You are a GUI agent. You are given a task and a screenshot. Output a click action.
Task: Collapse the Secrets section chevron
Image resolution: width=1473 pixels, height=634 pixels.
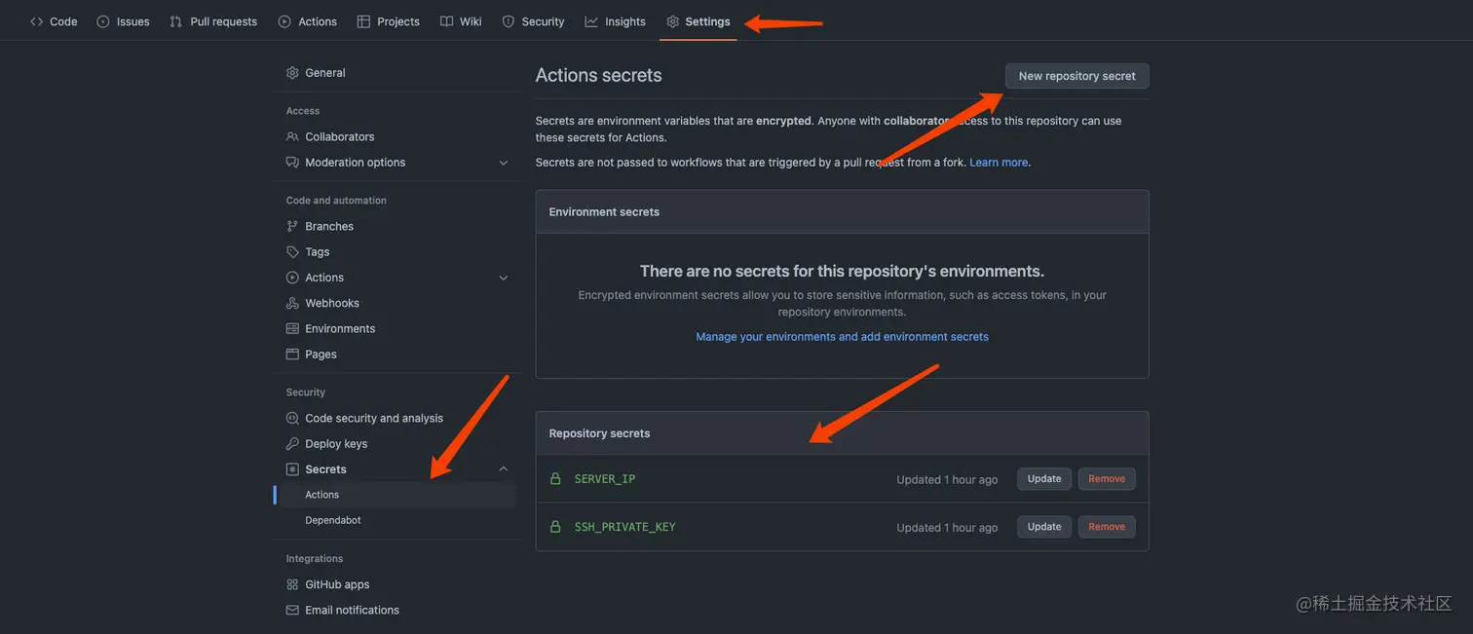(504, 469)
